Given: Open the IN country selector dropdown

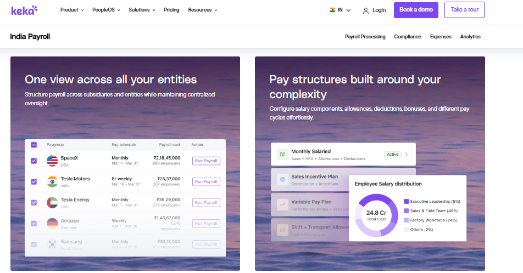Looking at the screenshot, I should point(340,10).
